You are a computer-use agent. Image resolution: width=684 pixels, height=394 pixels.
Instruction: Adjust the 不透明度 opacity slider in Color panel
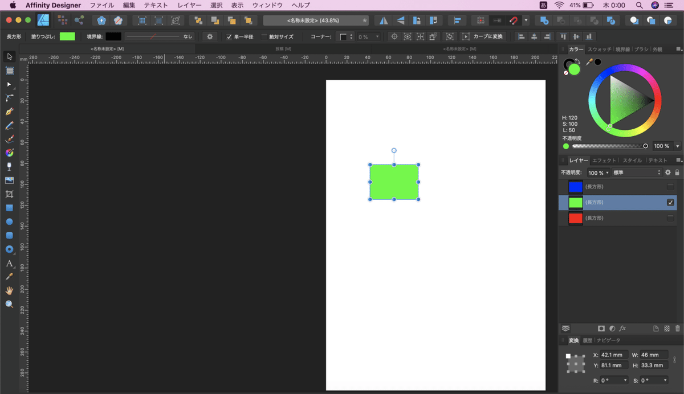coord(610,146)
